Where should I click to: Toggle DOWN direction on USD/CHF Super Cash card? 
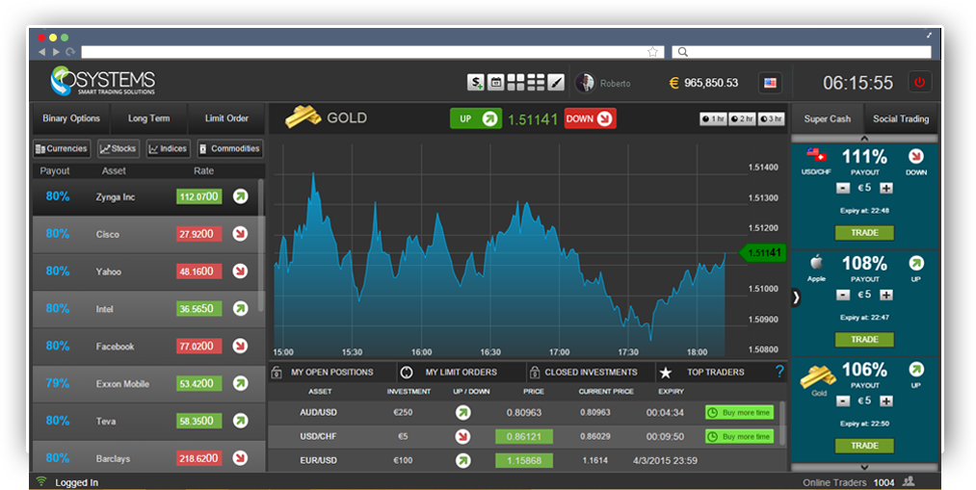(915, 156)
